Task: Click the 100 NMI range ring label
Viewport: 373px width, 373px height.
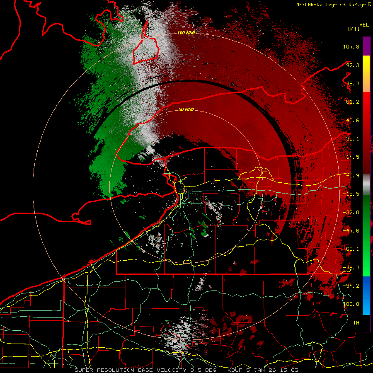Action: point(186,33)
